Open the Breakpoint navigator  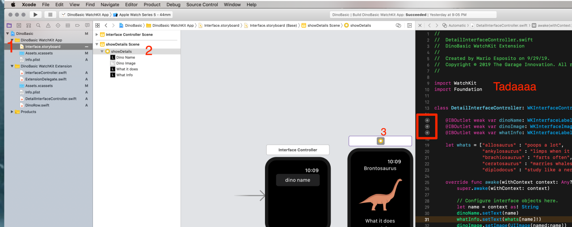[x=77, y=25]
